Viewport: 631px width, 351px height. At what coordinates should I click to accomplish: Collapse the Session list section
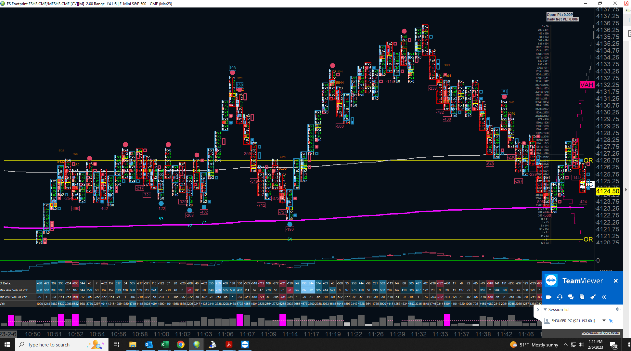click(545, 309)
